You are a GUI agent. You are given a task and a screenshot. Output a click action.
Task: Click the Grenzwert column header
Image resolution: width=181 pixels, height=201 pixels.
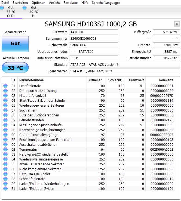pos(136,80)
